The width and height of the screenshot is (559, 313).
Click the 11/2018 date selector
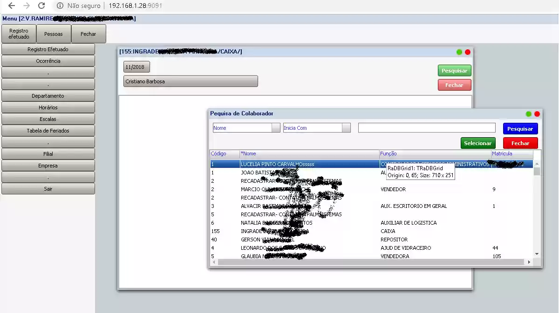(x=136, y=67)
